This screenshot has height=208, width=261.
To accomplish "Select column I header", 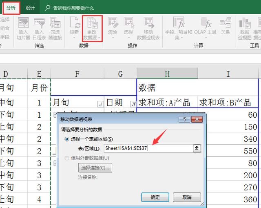I will click(x=228, y=74).
